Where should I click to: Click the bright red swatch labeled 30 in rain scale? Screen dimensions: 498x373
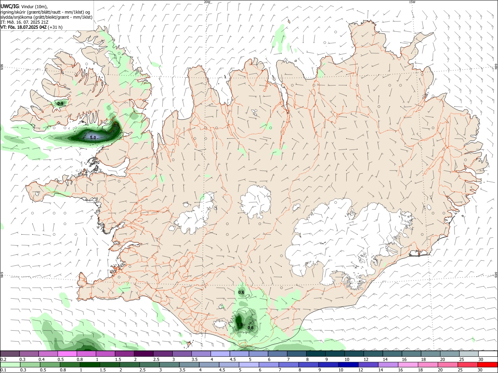tap(487, 364)
